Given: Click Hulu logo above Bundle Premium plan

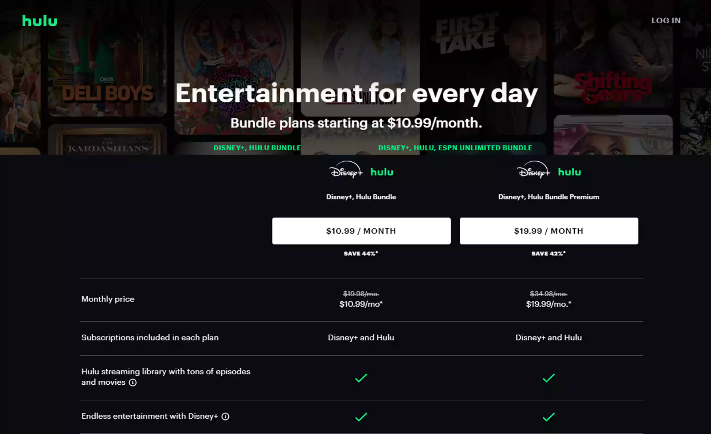Looking at the screenshot, I should click(x=569, y=172).
